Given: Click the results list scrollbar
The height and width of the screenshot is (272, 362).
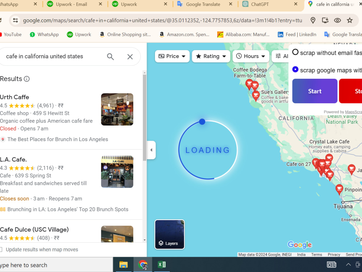Looking at the screenshot, I should [x=144, y=118].
